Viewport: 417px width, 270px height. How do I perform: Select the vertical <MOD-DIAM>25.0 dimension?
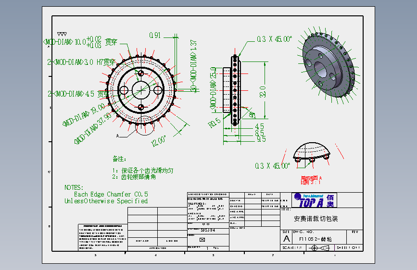(213, 88)
